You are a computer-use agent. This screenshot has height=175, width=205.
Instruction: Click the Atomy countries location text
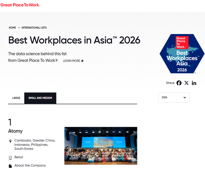pos(35,145)
